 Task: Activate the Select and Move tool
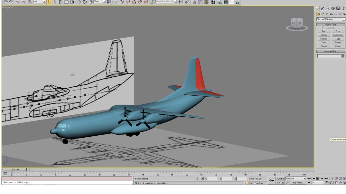[79, 2]
